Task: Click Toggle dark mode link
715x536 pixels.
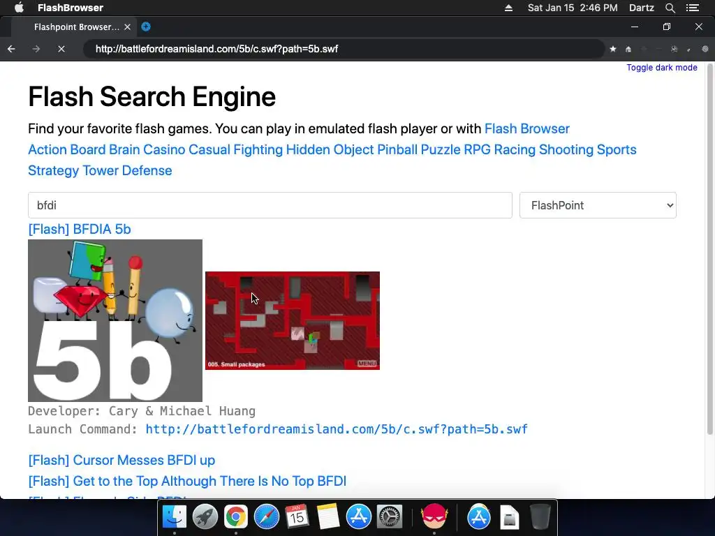Action: tap(662, 68)
